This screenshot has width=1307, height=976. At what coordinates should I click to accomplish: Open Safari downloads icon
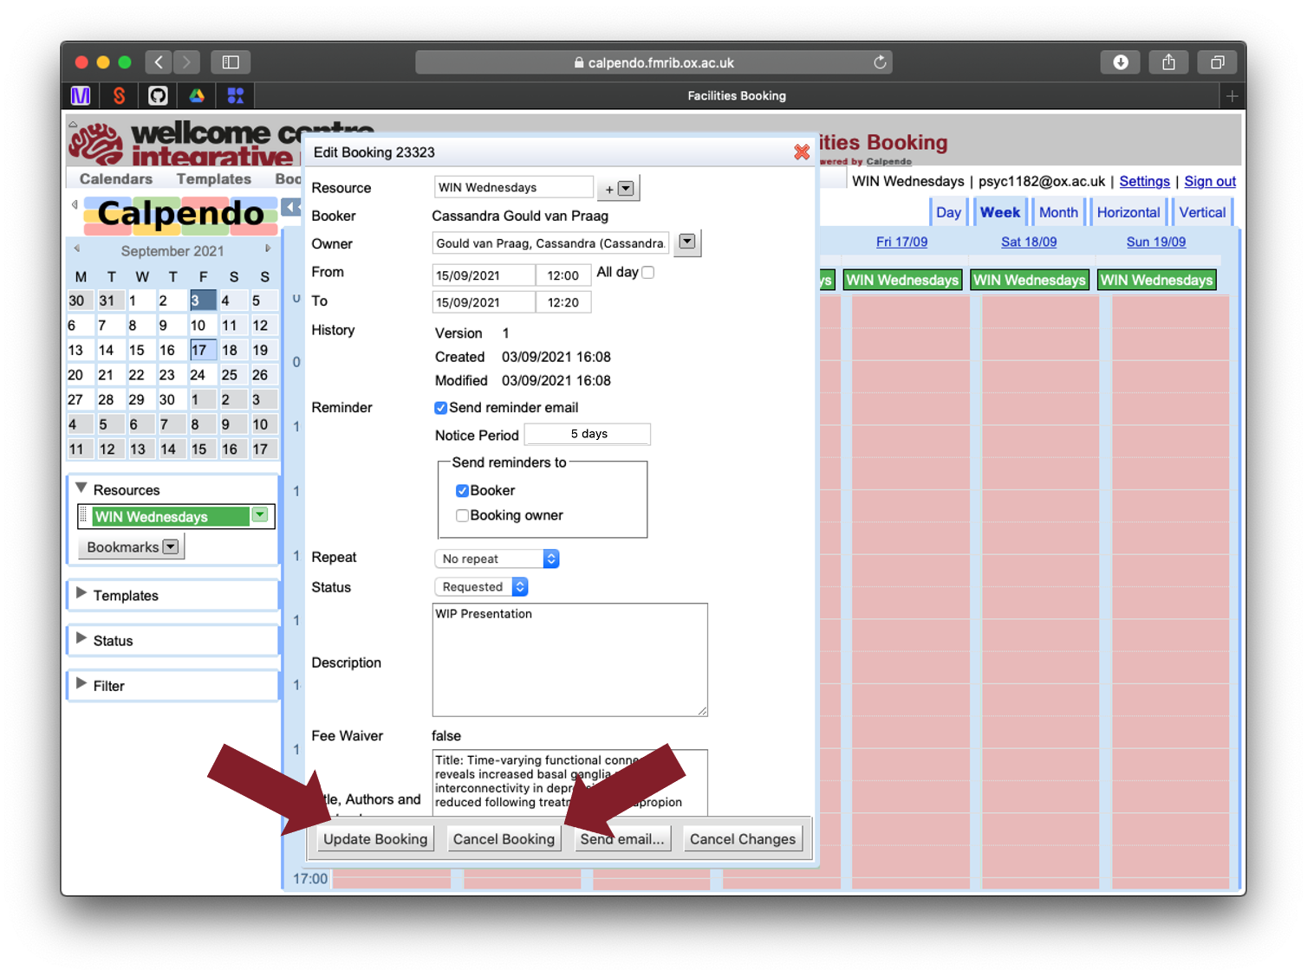(1121, 62)
